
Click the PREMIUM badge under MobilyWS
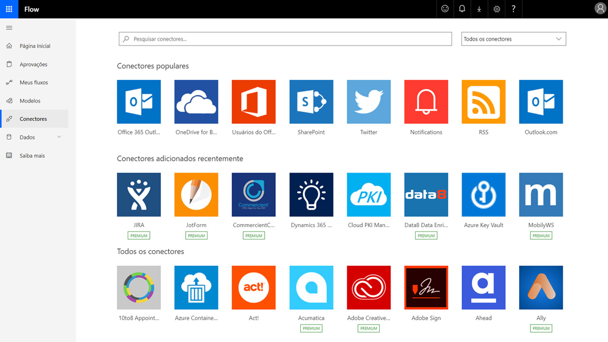541,236
